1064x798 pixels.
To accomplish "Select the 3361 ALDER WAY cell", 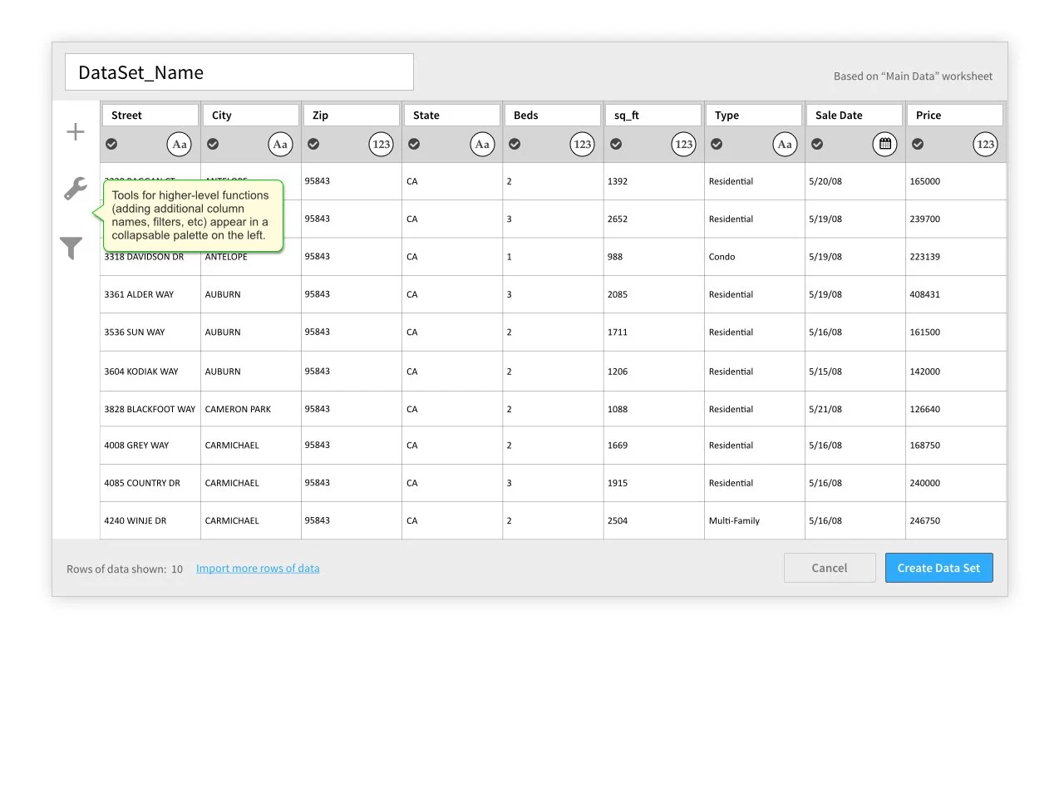I will tap(150, 294).
